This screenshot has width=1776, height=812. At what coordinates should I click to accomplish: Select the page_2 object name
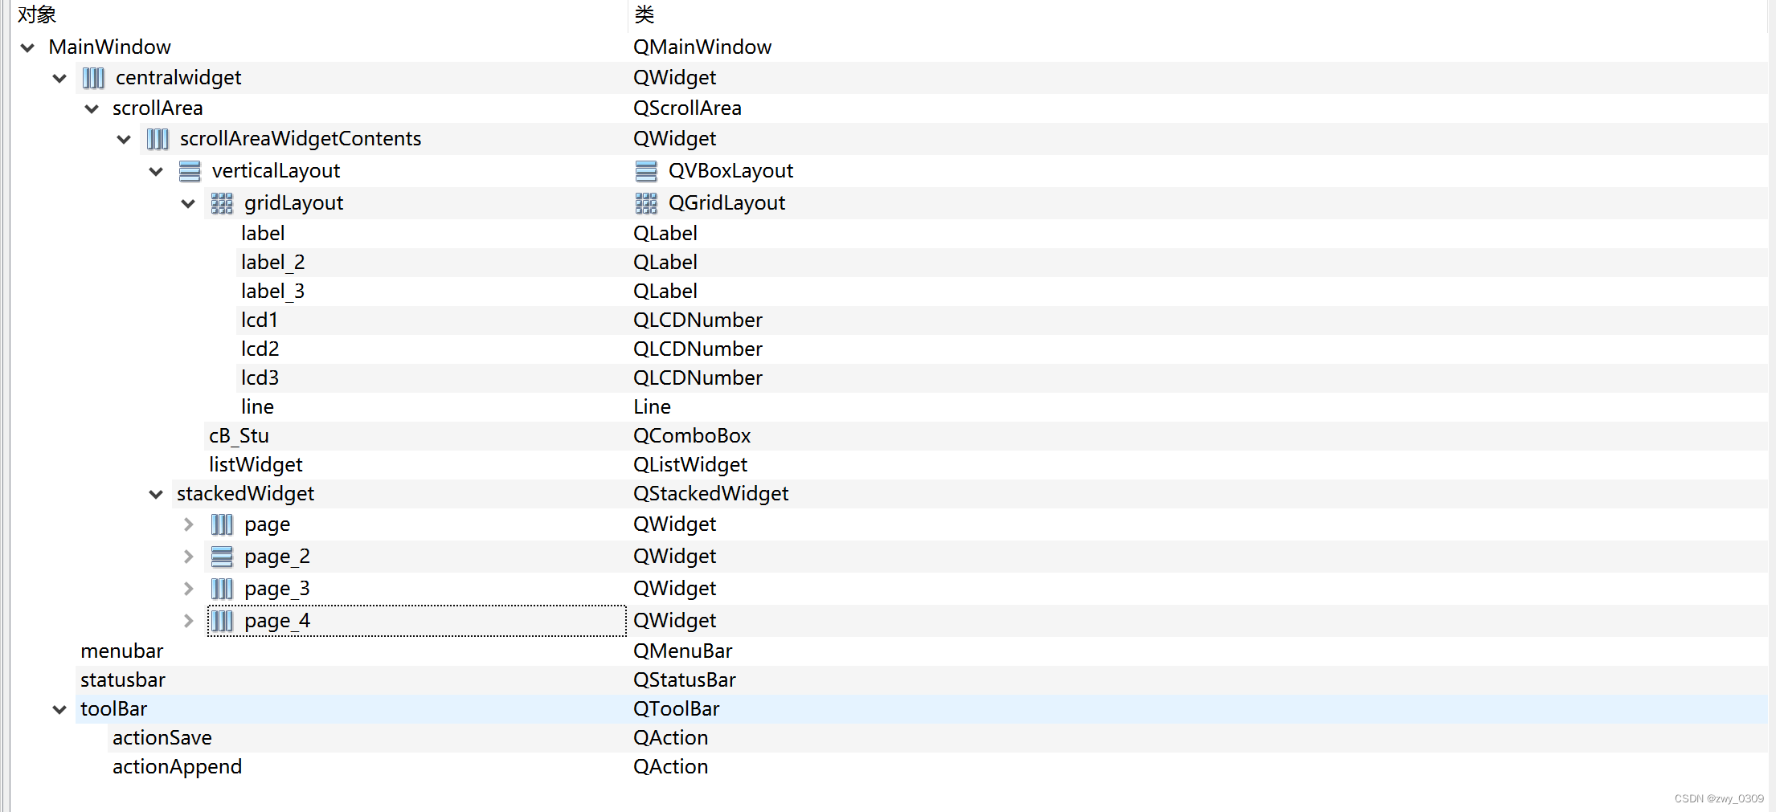[x=277, y=557]
